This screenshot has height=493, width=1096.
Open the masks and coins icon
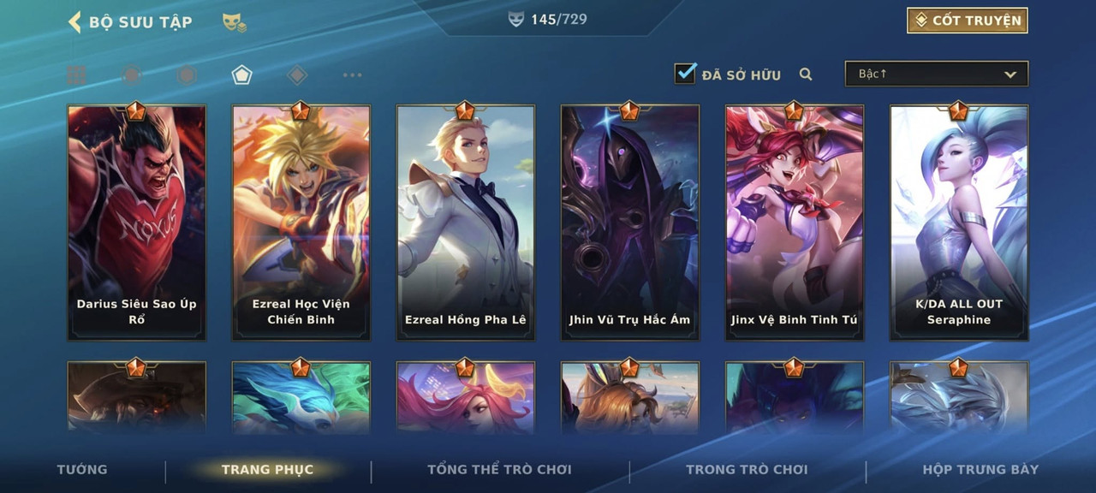click(234, 23)
